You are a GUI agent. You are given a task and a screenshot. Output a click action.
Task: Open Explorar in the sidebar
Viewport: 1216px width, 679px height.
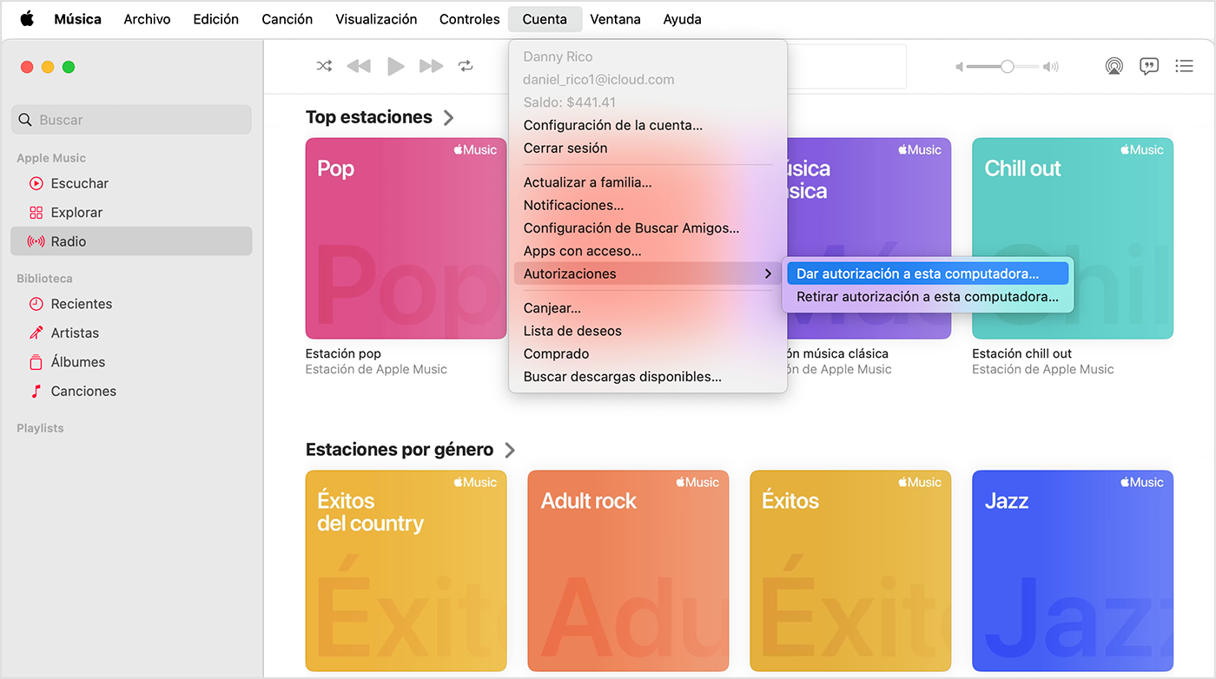pos(131,212)
